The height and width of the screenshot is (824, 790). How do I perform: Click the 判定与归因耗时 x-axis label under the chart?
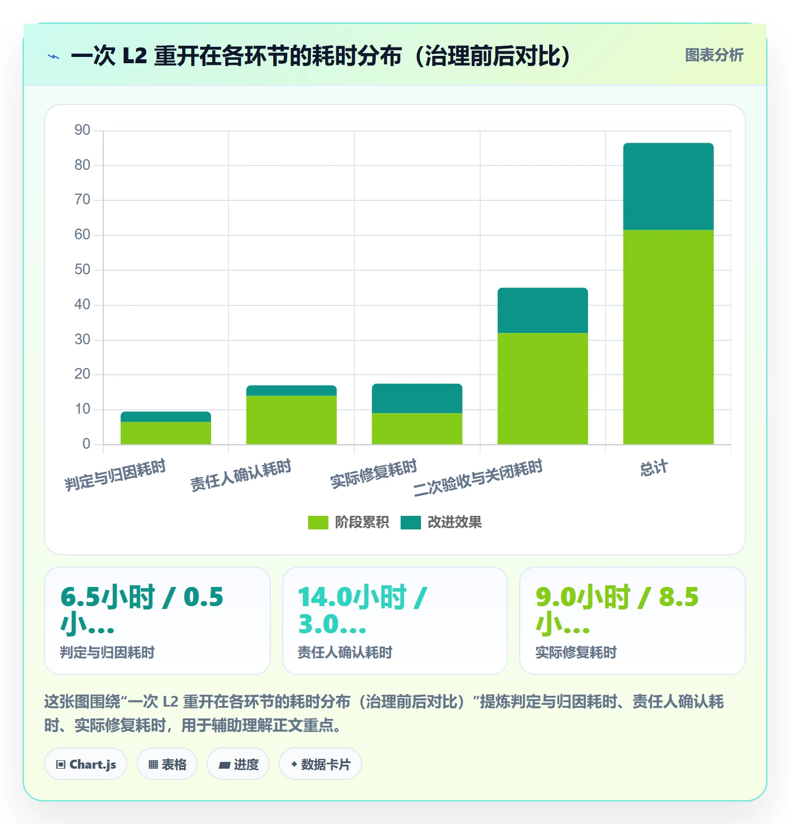coord(115,475)
